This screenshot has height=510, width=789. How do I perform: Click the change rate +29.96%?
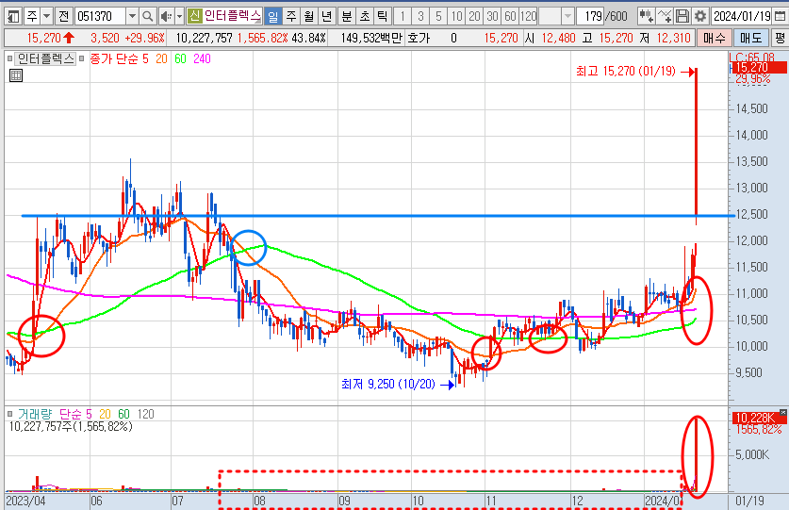click(x=144, y=38)
